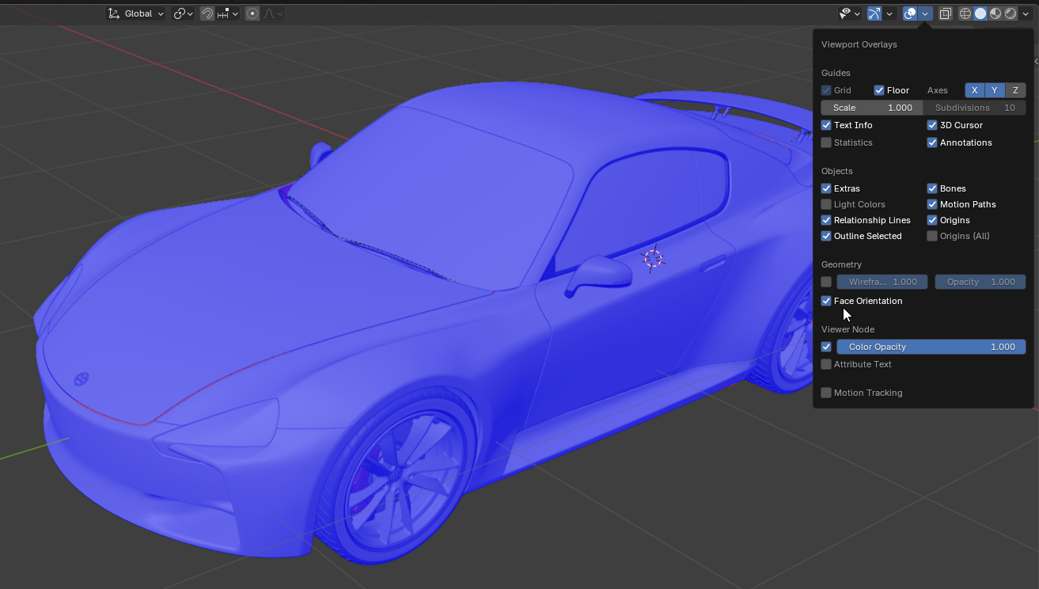Click the Grid Scale value field
1039x589 pixels.
pos(870,108)
